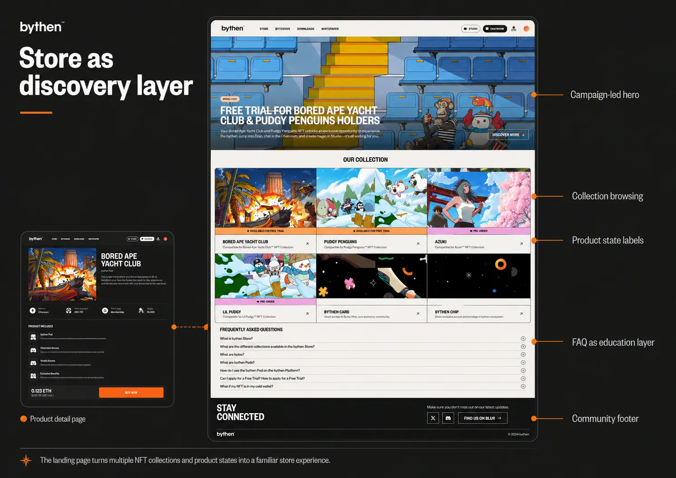Click the Chatroom Access Discord icon under Product Includes
The height and width of the screenshot is (478, 676).
coord(33,350)
